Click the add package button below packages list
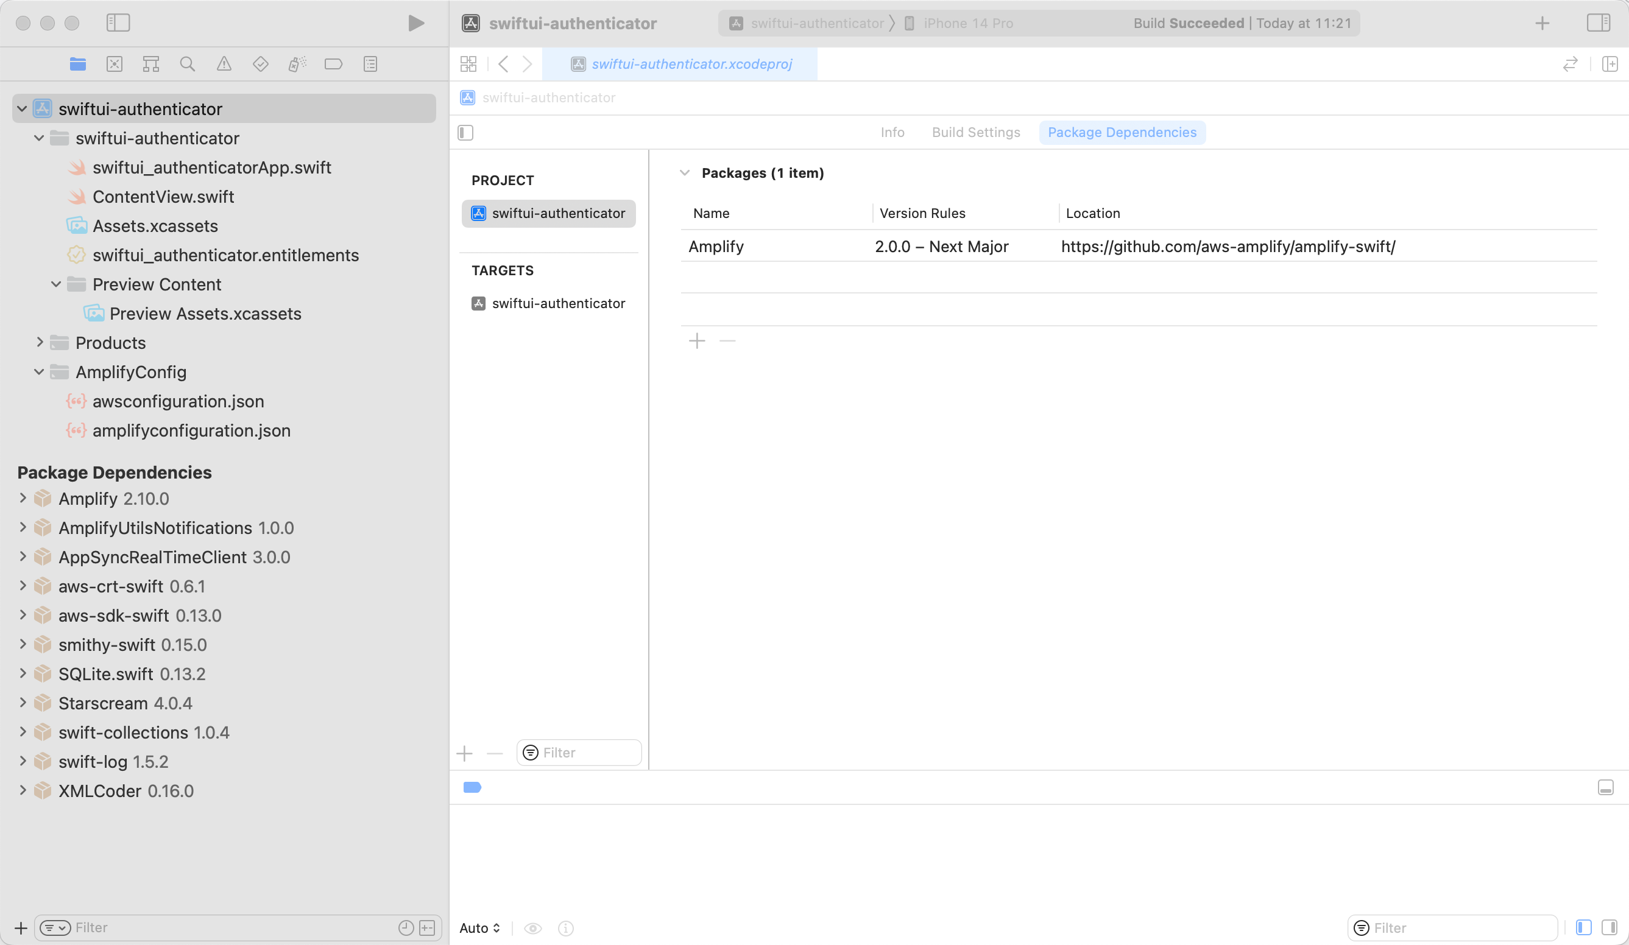 click(696, 341)
